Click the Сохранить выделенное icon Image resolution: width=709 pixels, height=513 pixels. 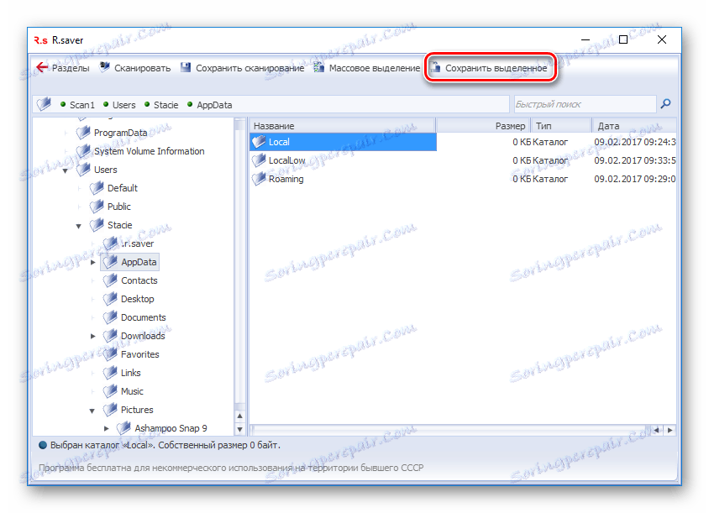click(x=435, y=67)
